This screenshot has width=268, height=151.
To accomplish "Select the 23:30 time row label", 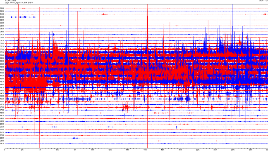I will pos(2,144).
